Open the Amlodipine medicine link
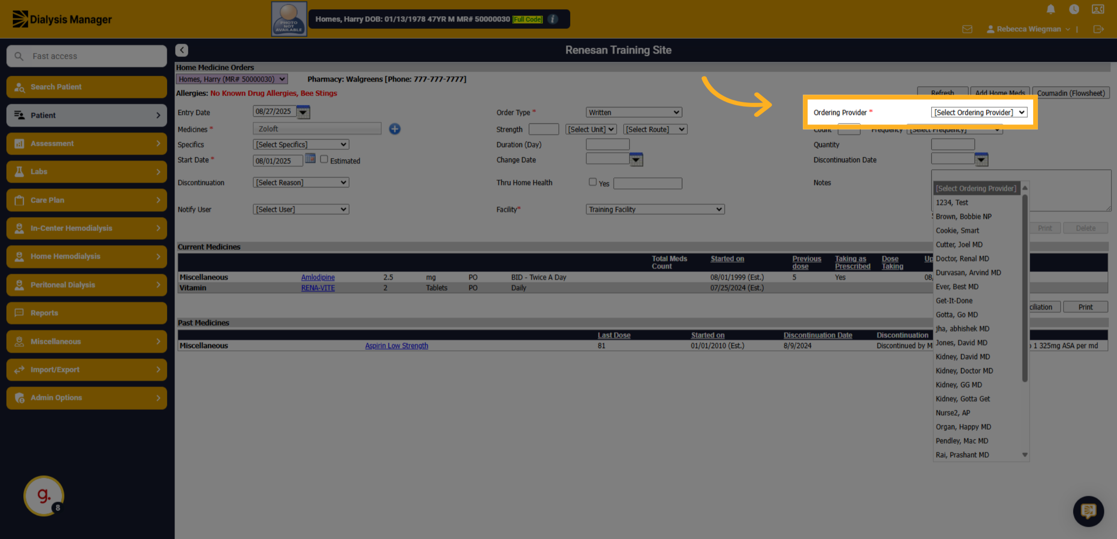The height and width of the screenshot is (539, 1117). point(318,277)
